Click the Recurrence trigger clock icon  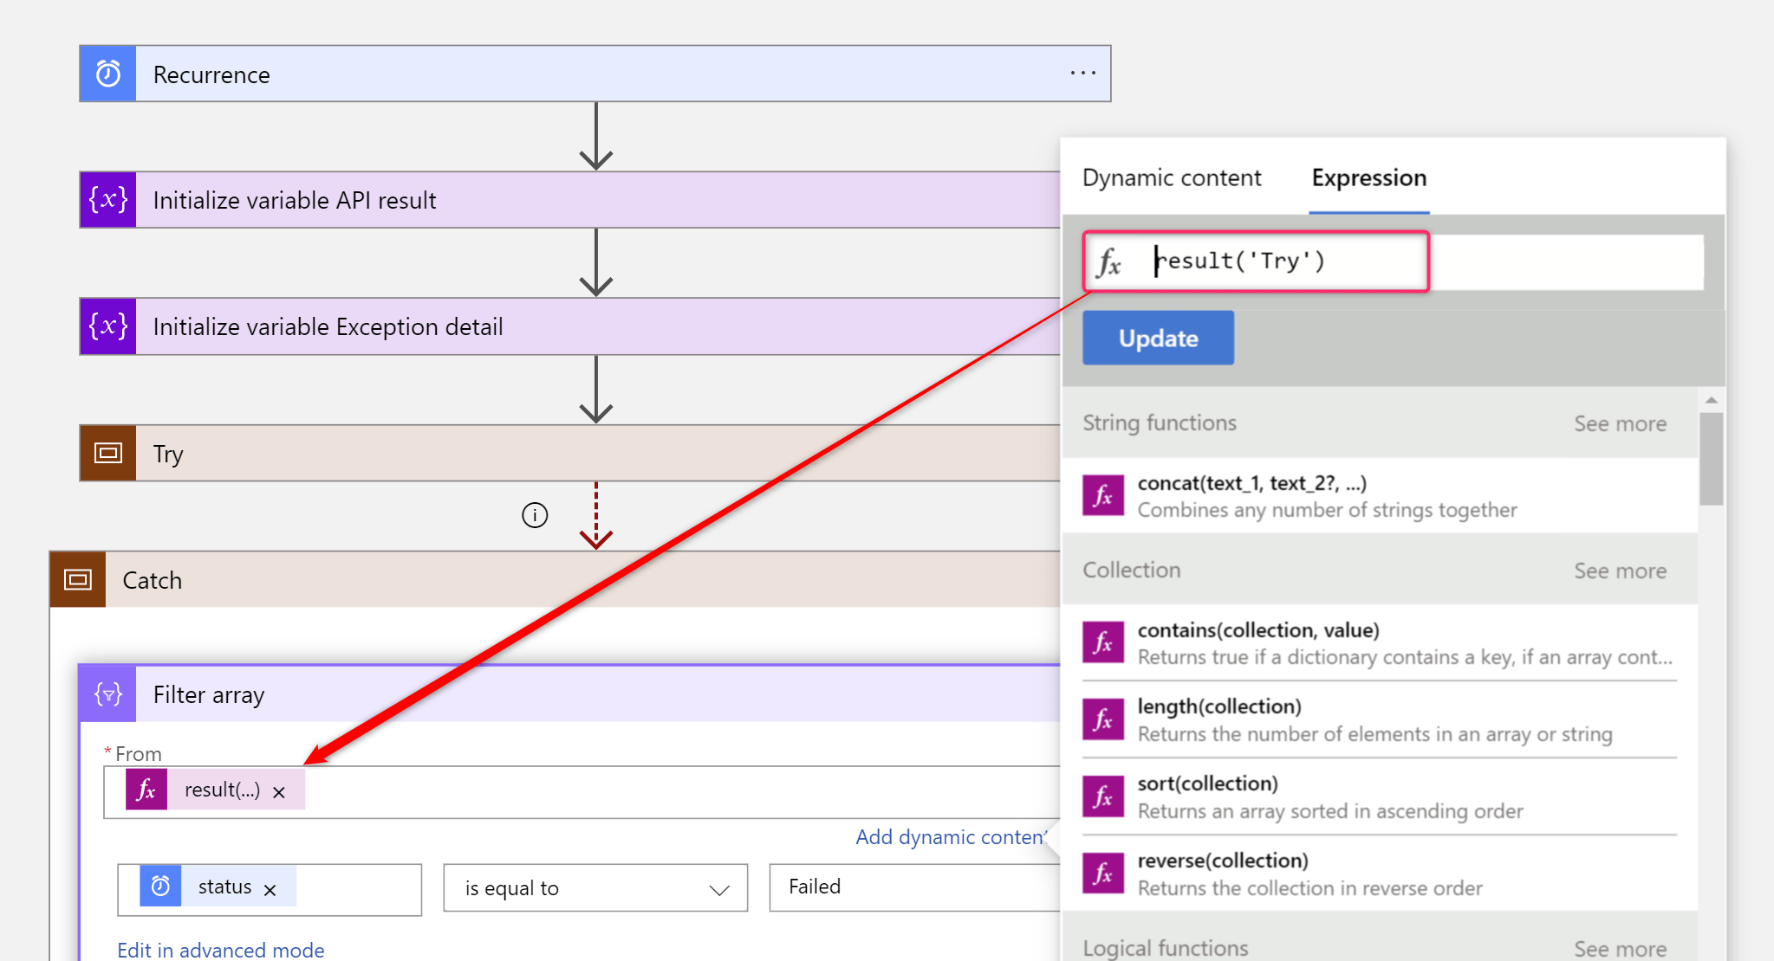click(107, 74)
